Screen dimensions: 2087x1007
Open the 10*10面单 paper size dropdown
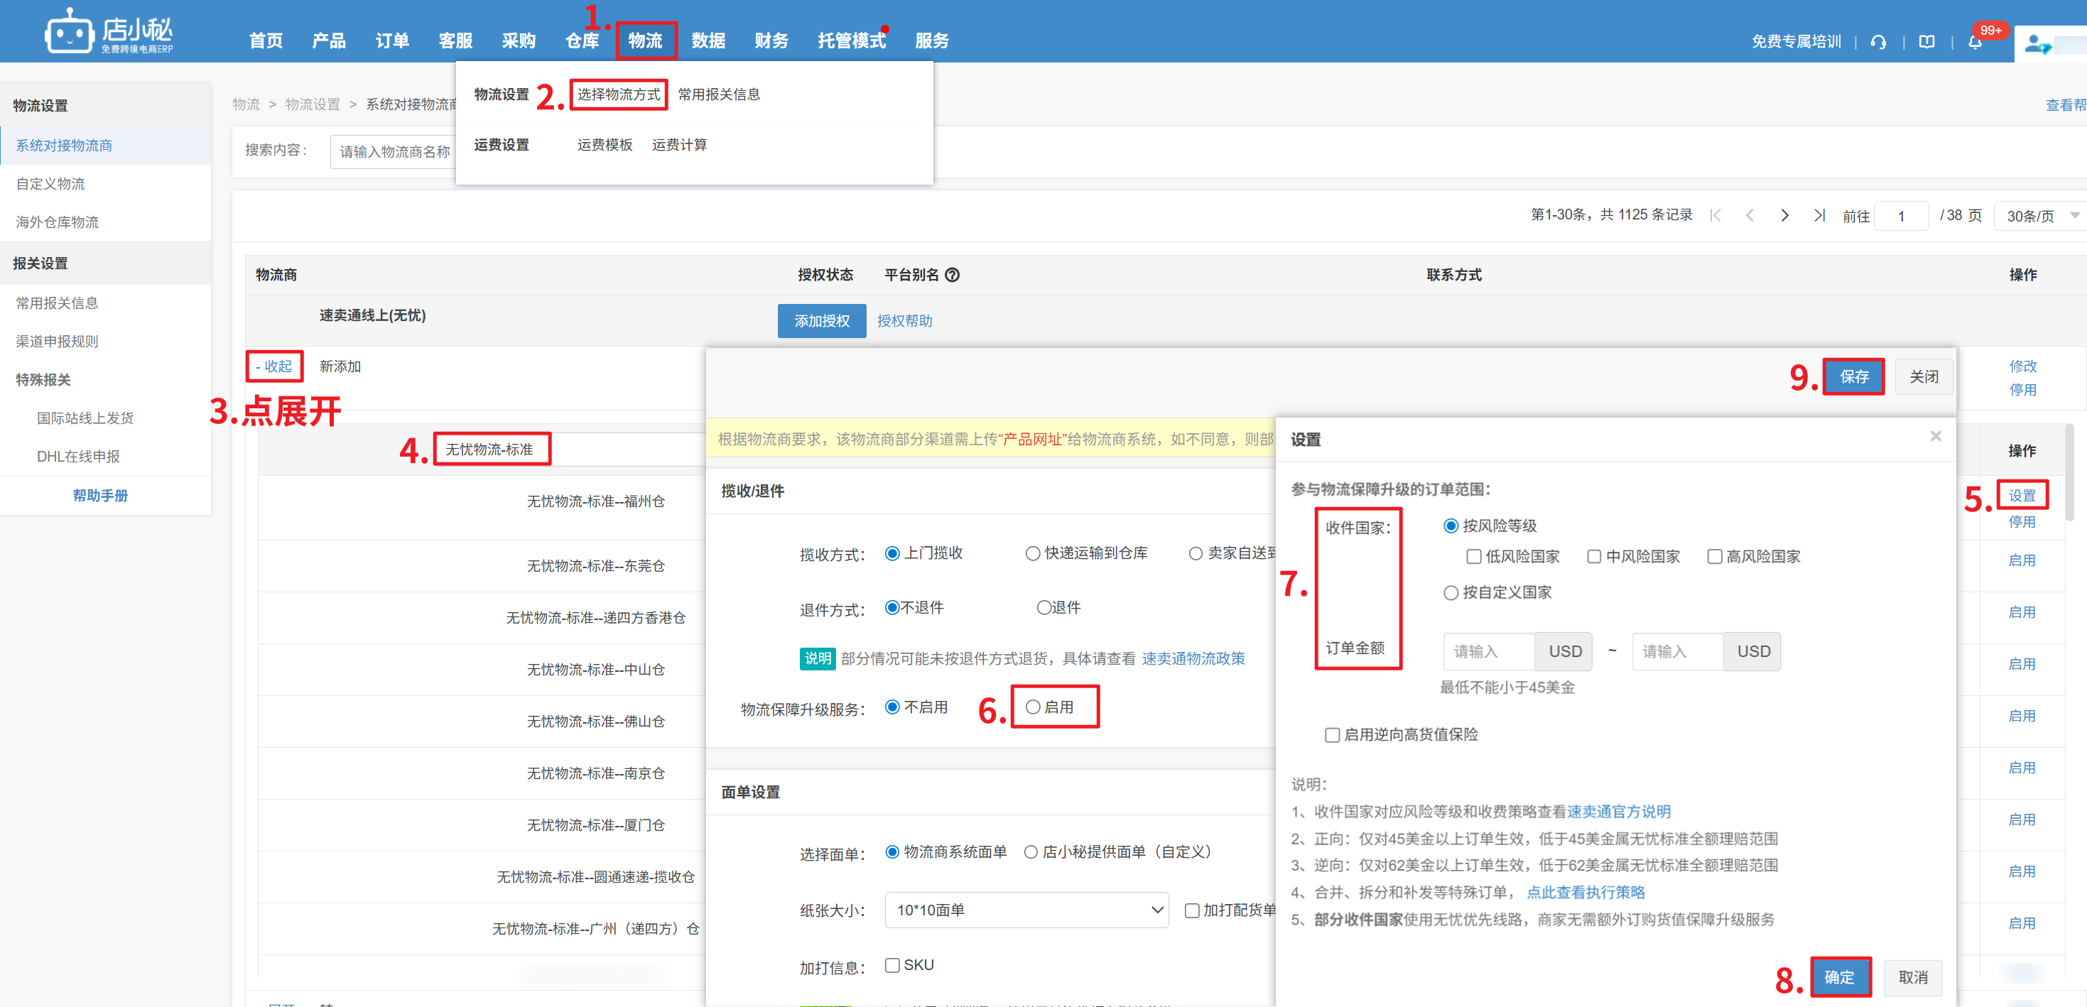[x=1026, y=910]
